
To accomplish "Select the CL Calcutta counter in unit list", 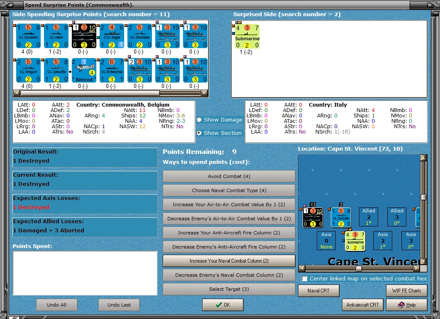I will [x=56, y=71].
